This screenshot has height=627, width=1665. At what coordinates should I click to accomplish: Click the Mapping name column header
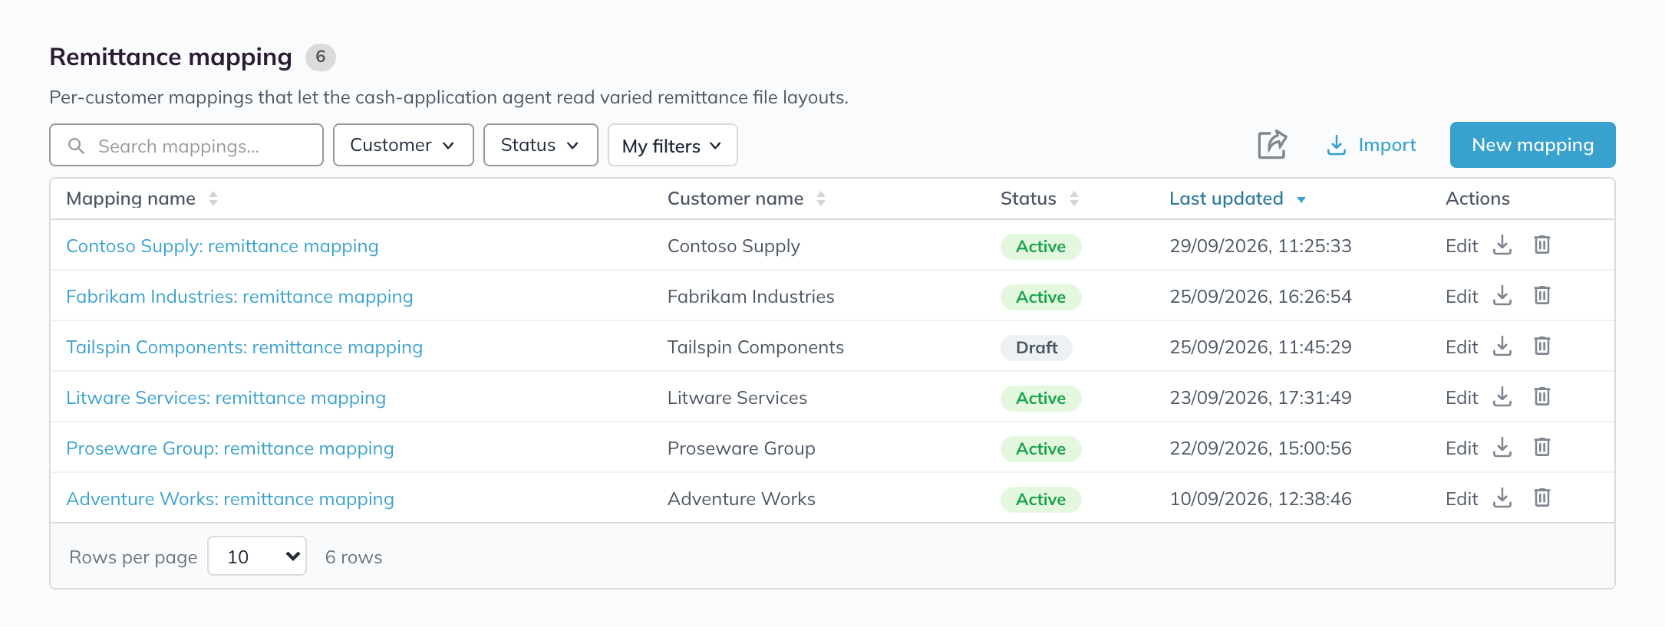pyautogui.click(x=130, y=199)
